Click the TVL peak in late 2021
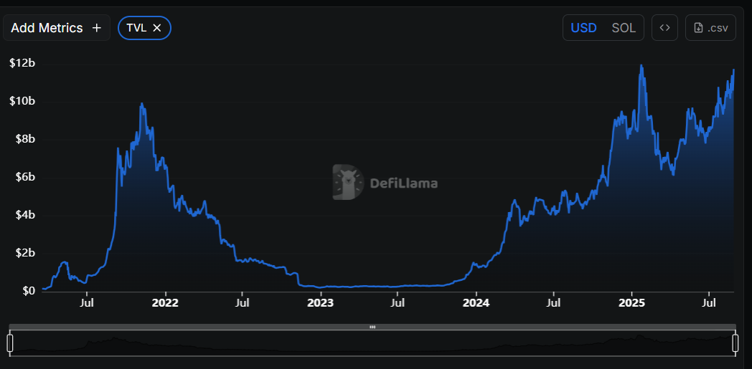 [x=142, y=104]
